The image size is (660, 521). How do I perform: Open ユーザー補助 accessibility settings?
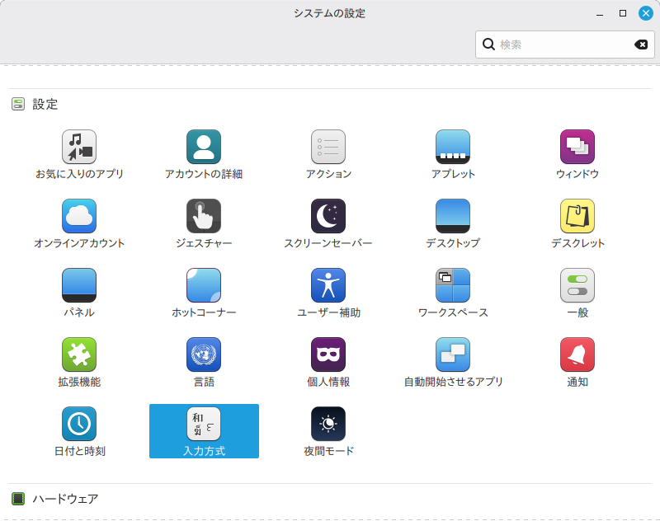tap(328, 286)
